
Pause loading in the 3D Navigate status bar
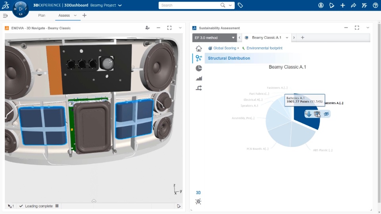point(57,206)
